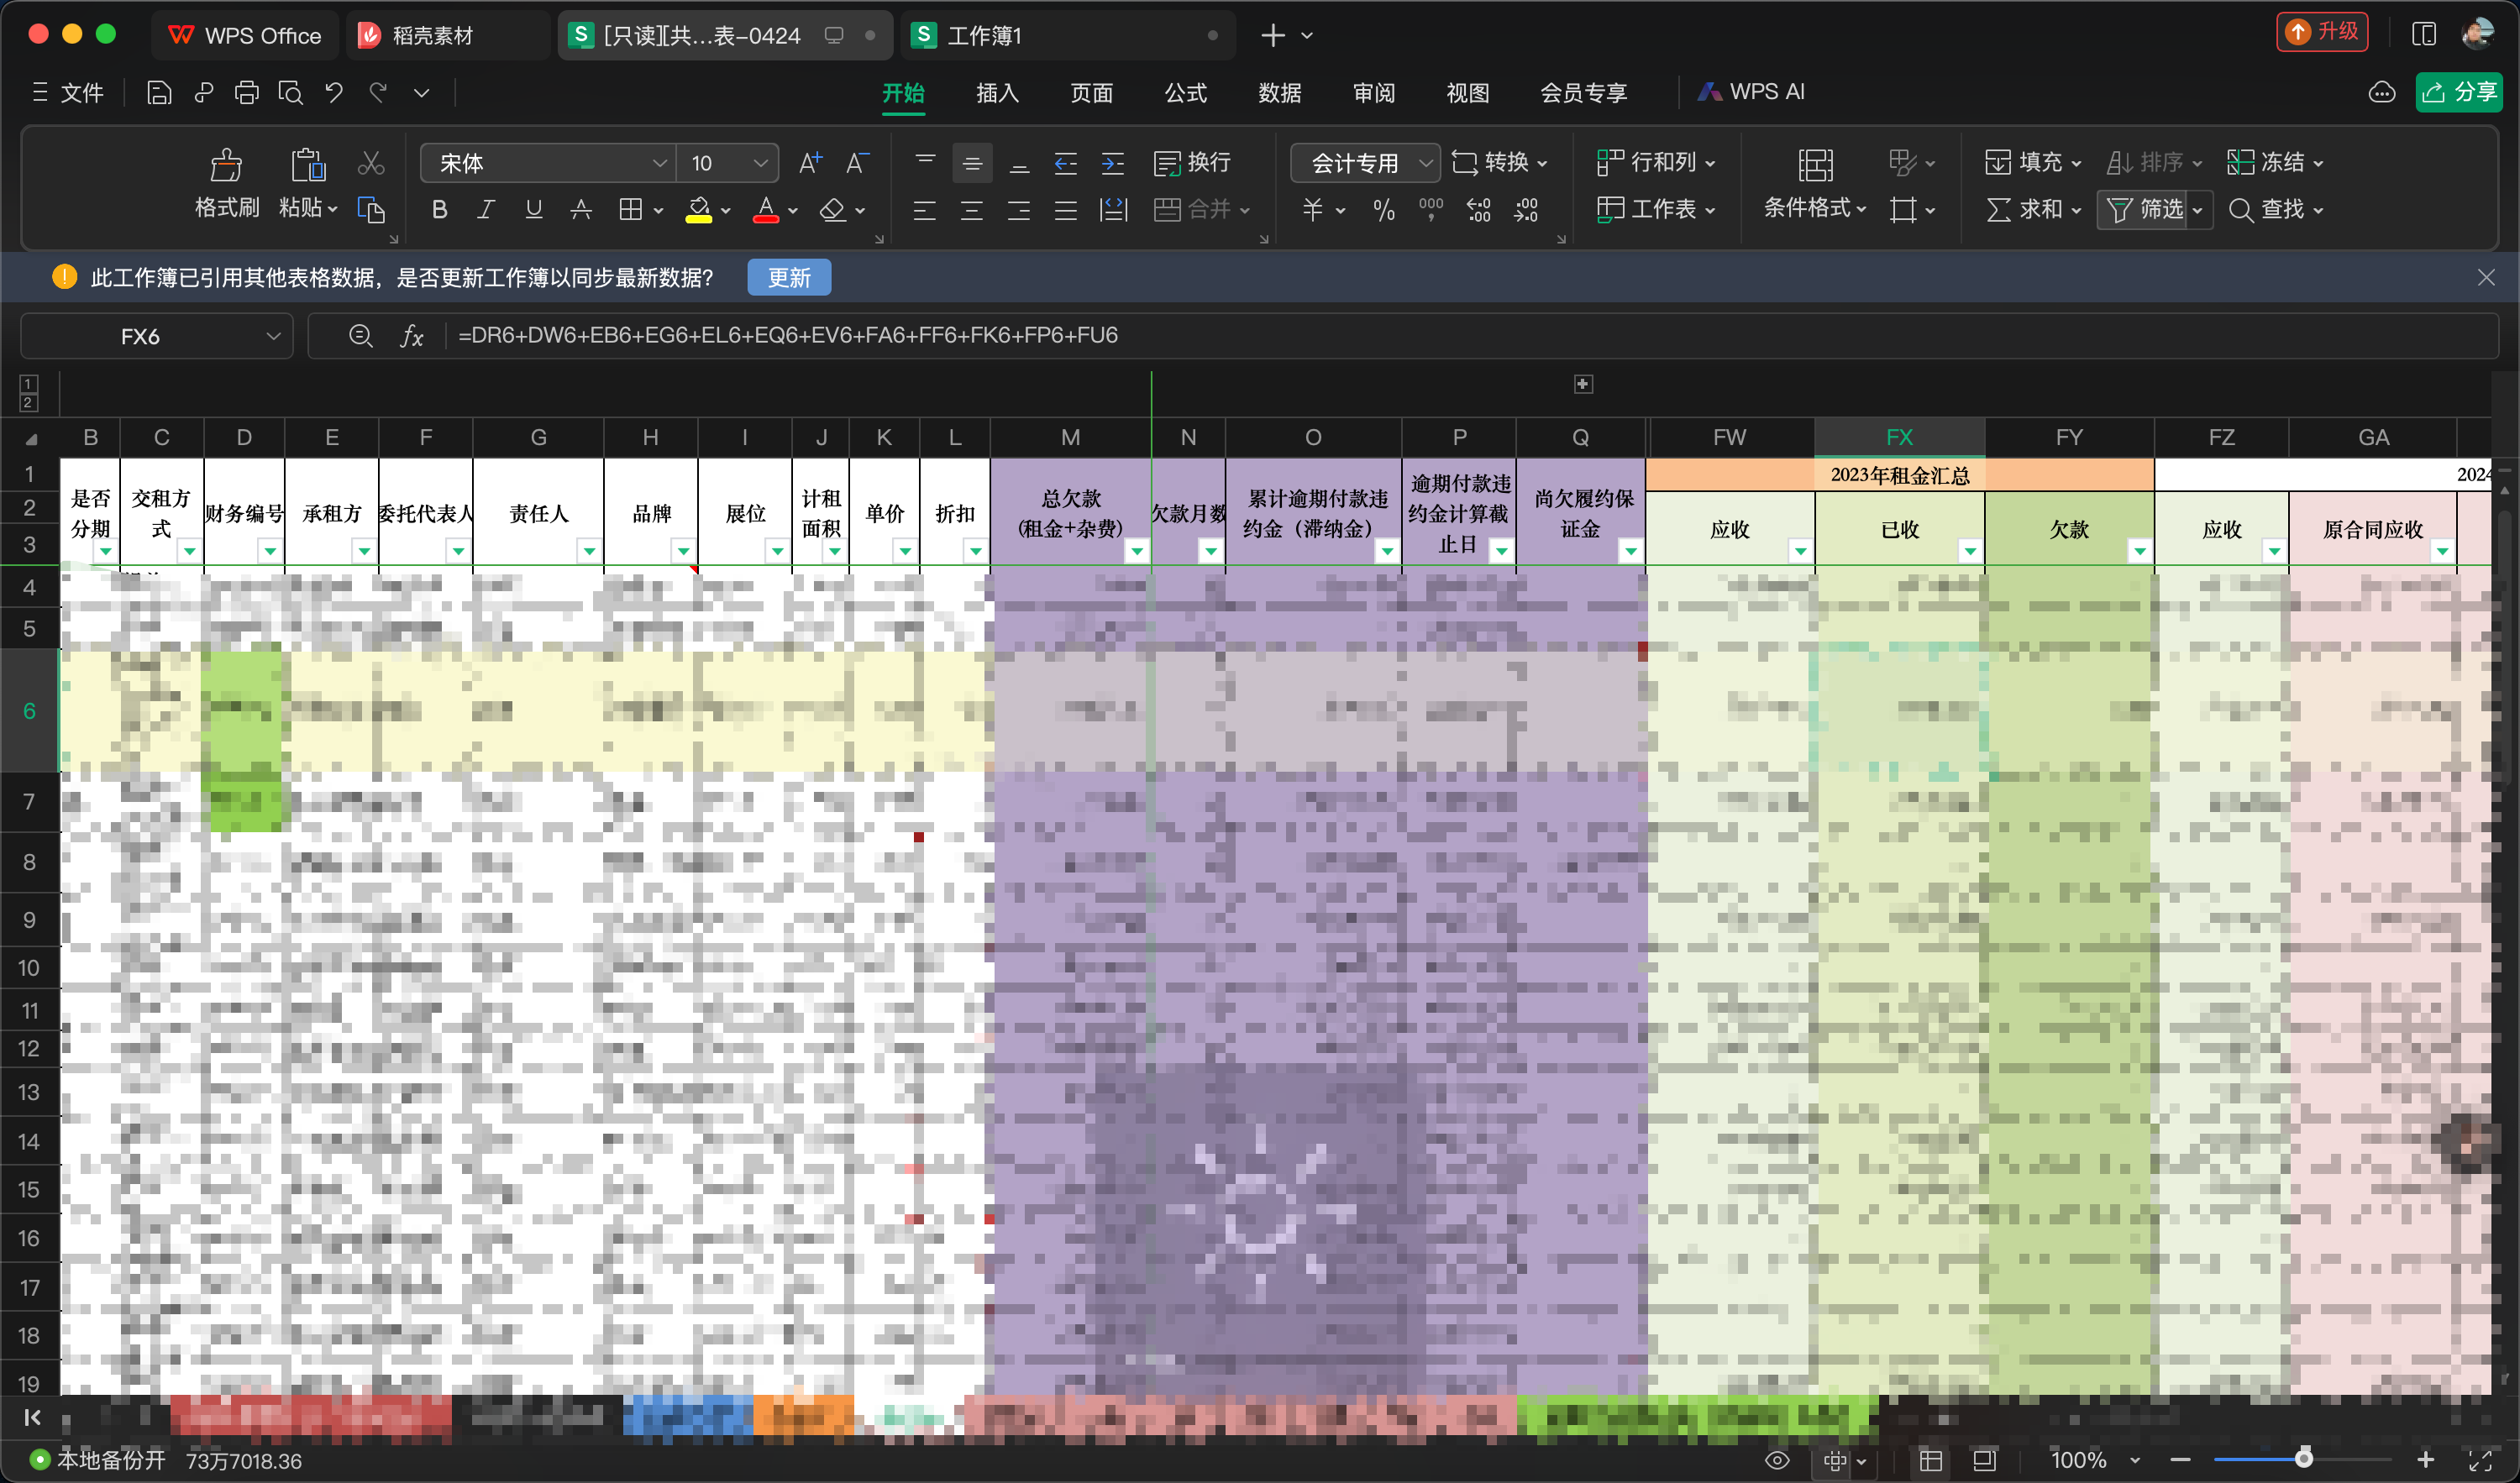Toggle the eye reading mode icon

(x=1777, y=1460)
